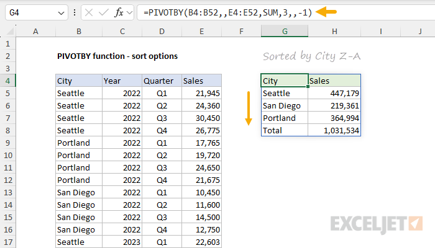Select row 1 header
The width and height of the screenshot is (435, 248).
tap(7, 44)
